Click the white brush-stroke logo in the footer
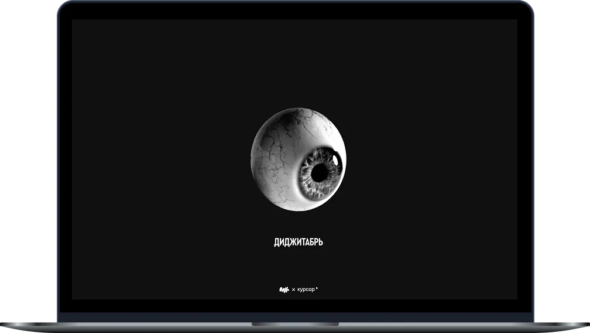 284,289
